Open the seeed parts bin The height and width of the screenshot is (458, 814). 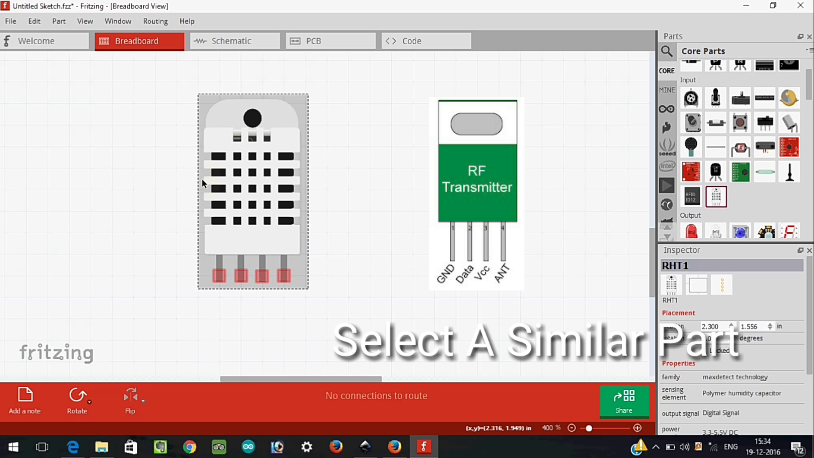(666, 147)
